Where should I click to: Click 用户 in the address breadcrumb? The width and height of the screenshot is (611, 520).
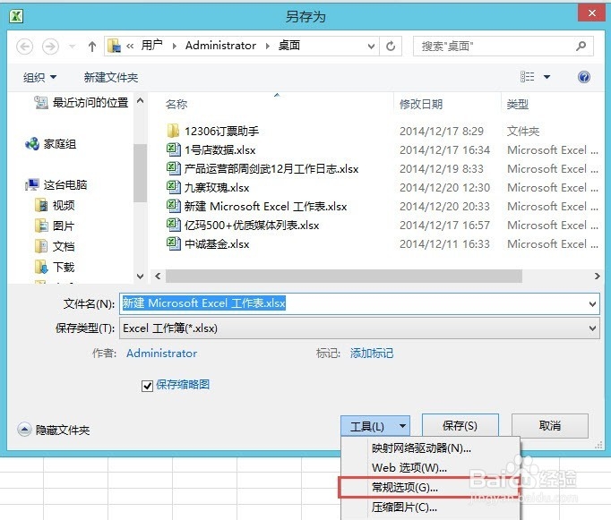click(x=151, y=46)
